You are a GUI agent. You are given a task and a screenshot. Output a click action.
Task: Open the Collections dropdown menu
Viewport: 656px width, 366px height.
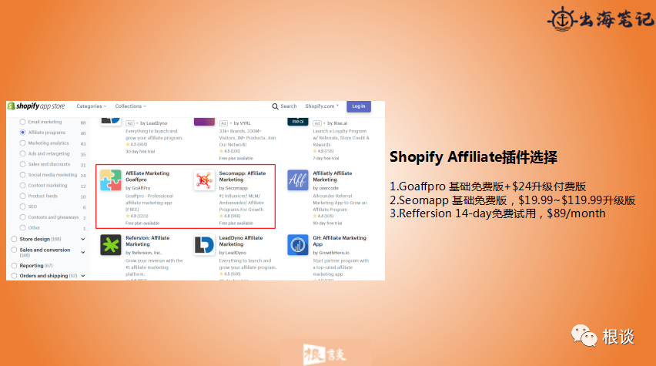tap(131, 106)
